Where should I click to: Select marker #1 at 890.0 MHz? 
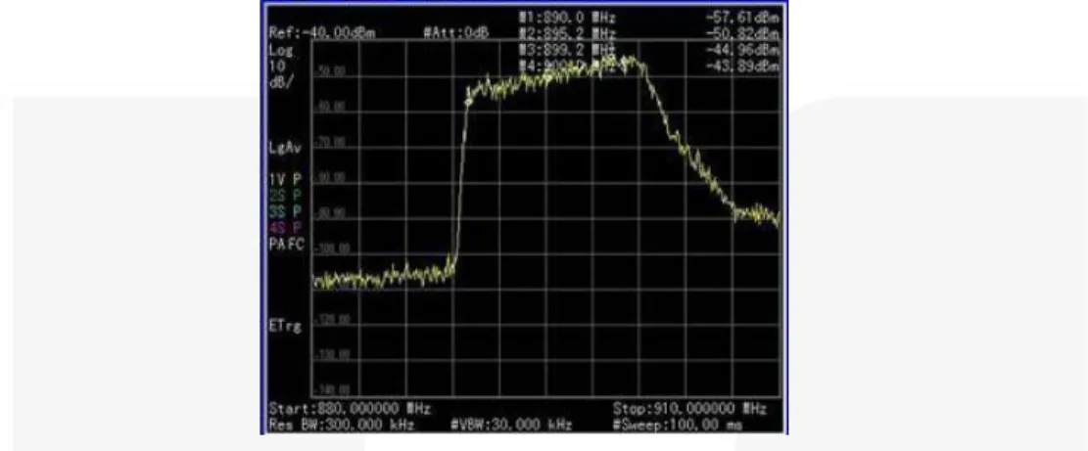click(x=567, y=18)
